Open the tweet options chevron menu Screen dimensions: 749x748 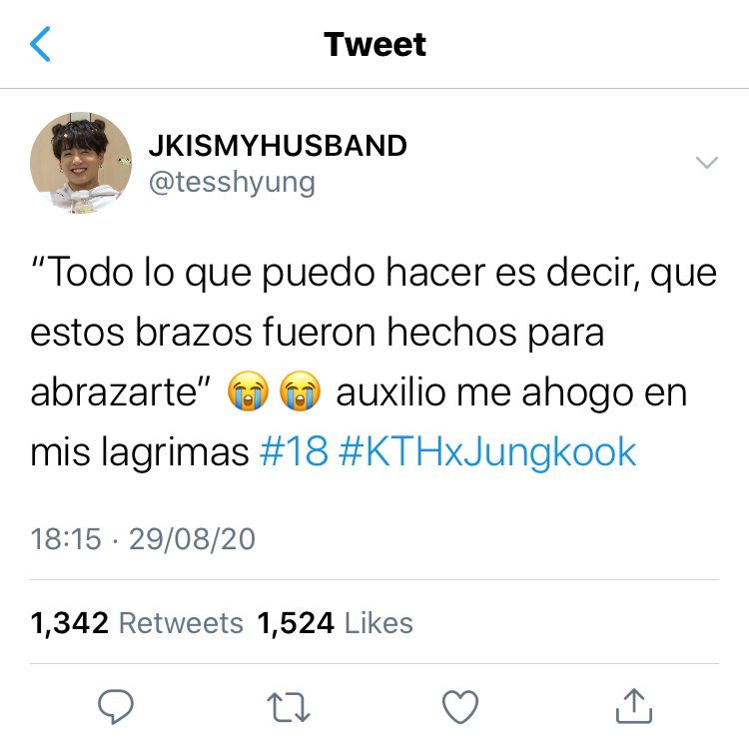click(x=707, y=163)
